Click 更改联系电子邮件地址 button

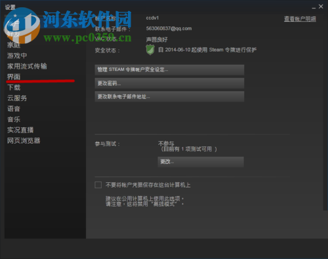[169, 96]
